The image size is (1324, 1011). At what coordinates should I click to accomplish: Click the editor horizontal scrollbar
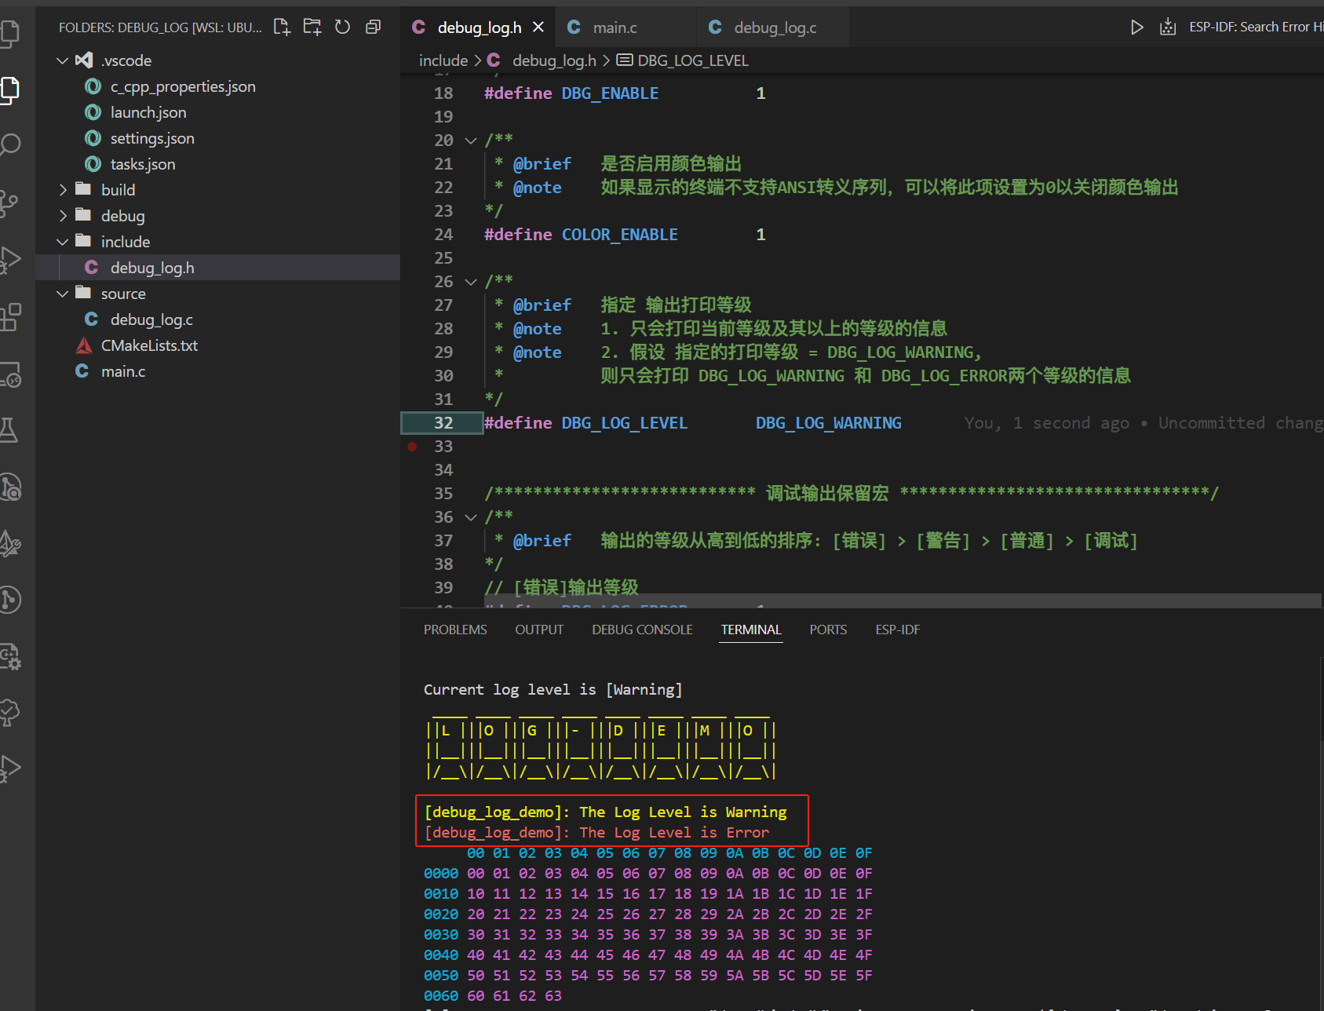click(903, 600)
